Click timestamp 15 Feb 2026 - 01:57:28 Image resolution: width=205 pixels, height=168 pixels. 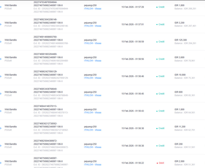pyautogui.click(x=132, y=7)
